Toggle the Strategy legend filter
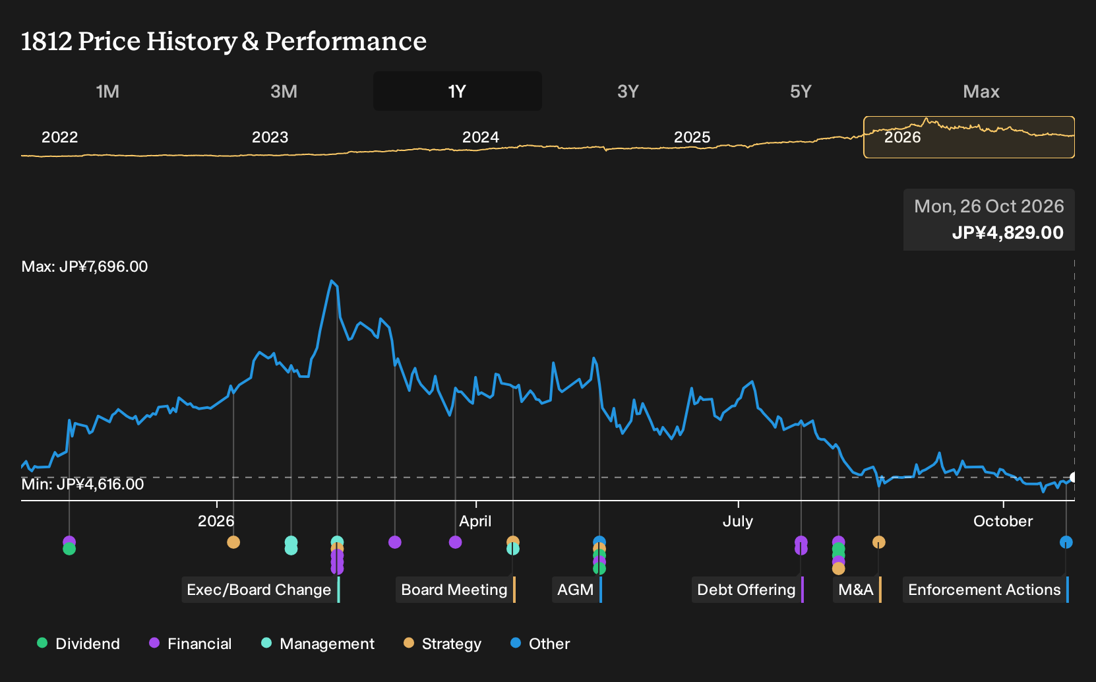The width and height of the screenshot is (1096, 682). point(442,644)
